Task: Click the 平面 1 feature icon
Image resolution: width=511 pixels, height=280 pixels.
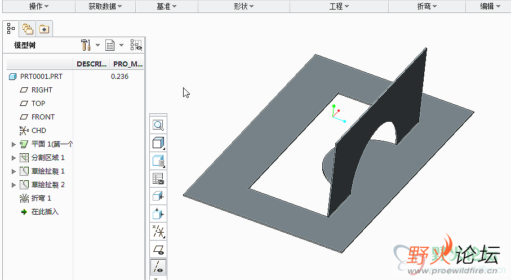Action: click(24, 144)
